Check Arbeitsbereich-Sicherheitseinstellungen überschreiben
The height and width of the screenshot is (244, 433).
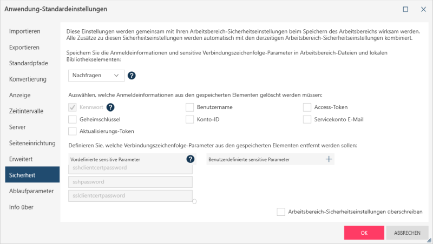pos(280,212)
